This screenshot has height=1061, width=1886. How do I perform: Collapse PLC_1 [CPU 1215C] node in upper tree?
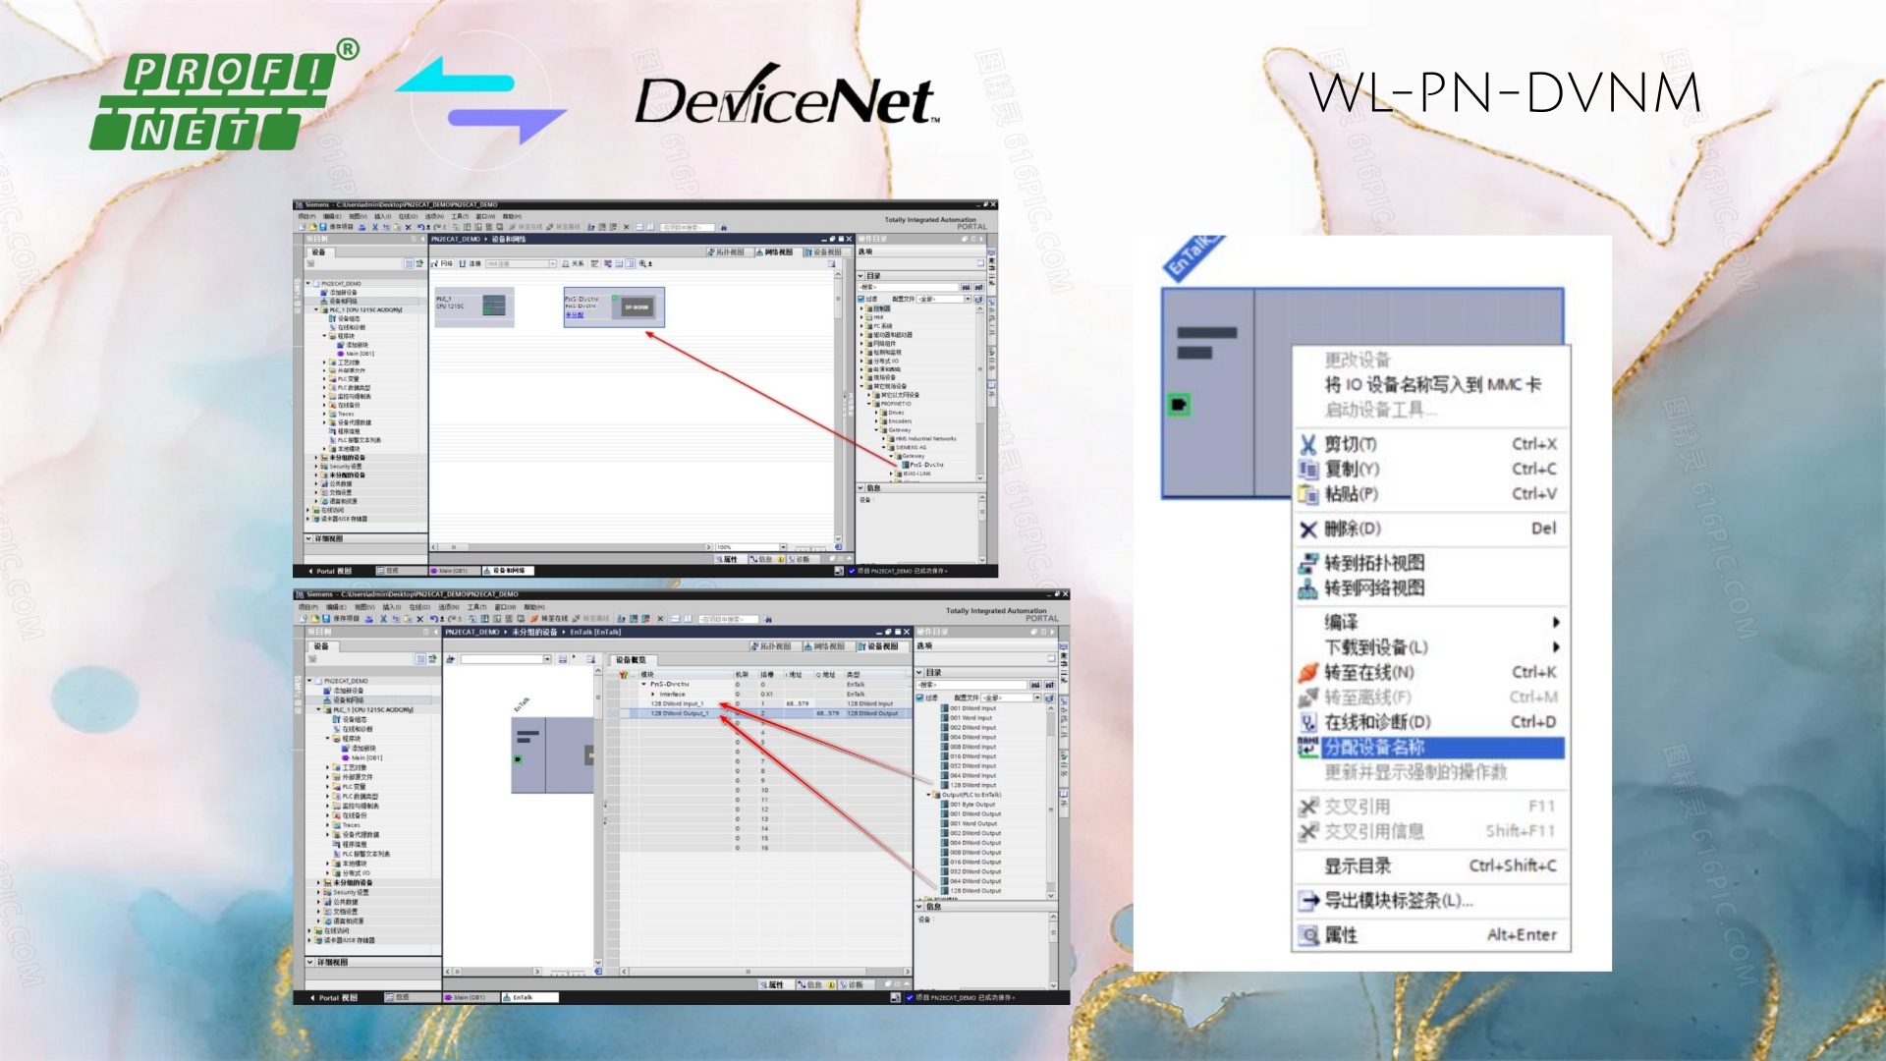(x=317, y=309)
